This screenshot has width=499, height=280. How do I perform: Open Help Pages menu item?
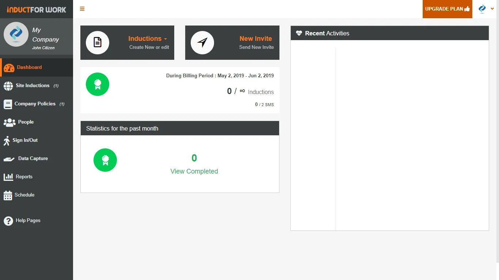(37, 221)
